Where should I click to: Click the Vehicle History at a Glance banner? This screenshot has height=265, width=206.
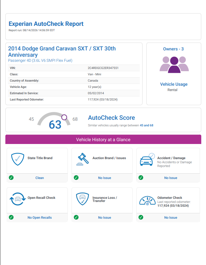point(103,139)
